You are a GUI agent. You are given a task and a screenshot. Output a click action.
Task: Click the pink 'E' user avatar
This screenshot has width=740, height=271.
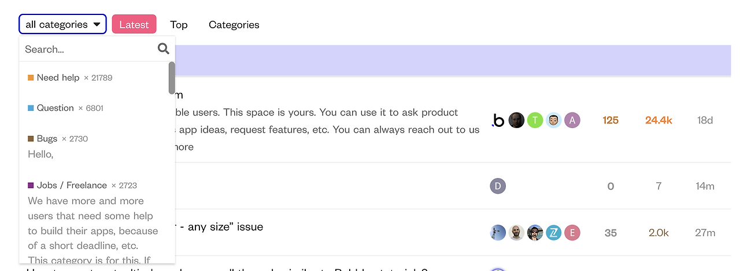572,232
